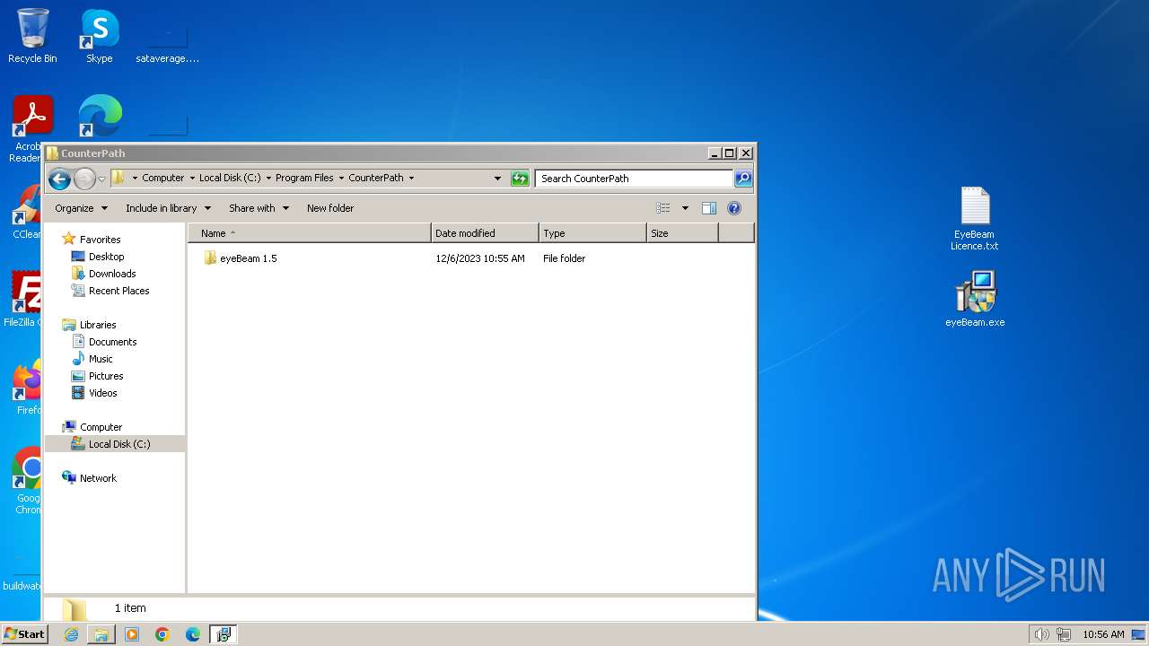Viewport: 1149px width, 646px height.
Task: Click the eyeBeam installer taskbar item
Action: pos(224,634)
